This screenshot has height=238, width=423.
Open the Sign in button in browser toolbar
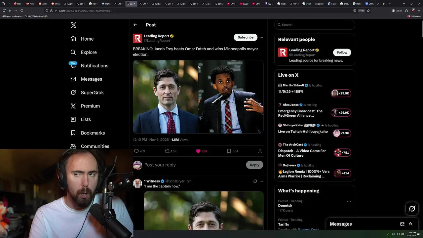[x=397, y=11]
